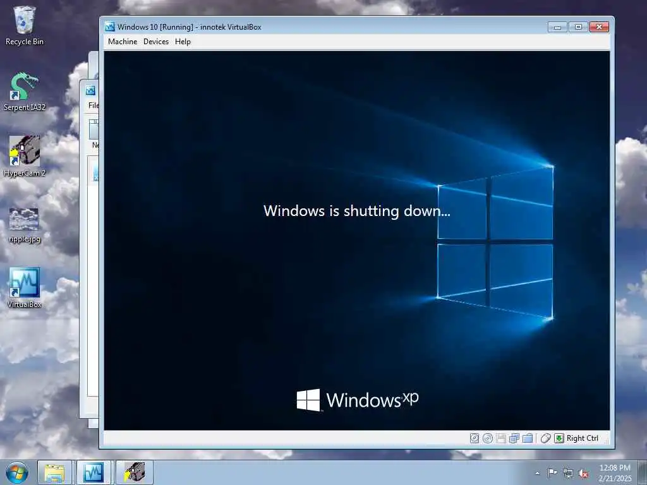The width and height of the screenshot is (647, 485).
Task: Close the Windows 10 VM window
Action: coord(599,27)
